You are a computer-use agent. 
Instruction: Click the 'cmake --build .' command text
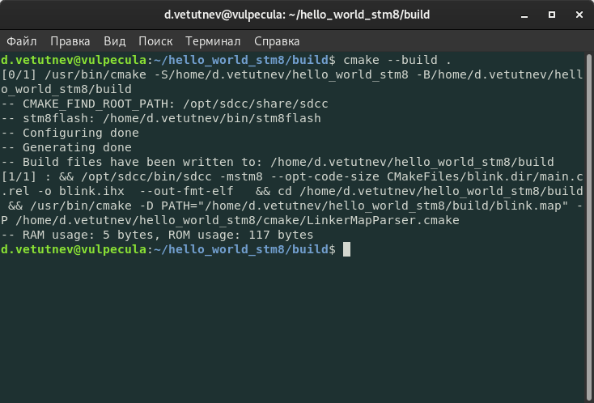[397, 60]
